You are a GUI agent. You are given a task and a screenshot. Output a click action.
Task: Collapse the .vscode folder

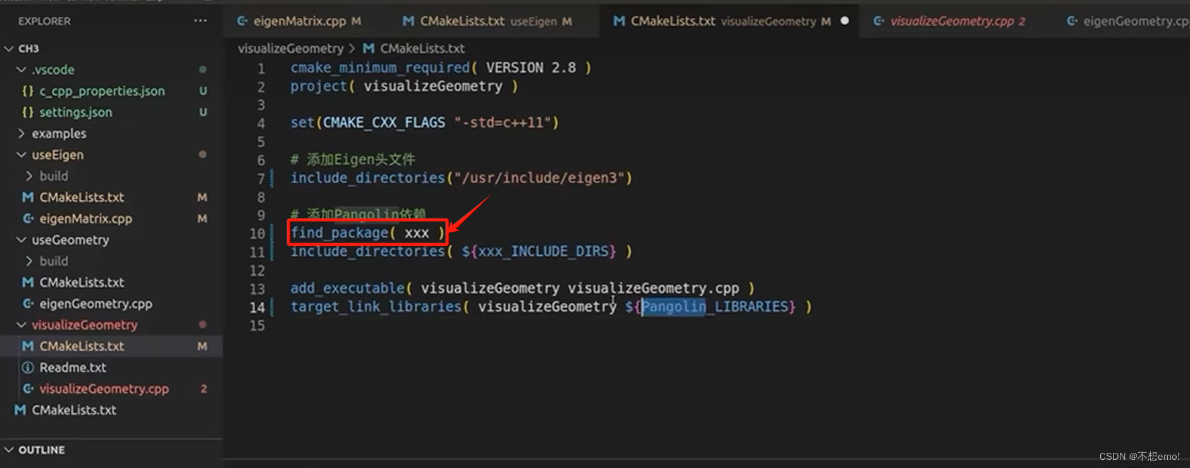pos(21,69)
